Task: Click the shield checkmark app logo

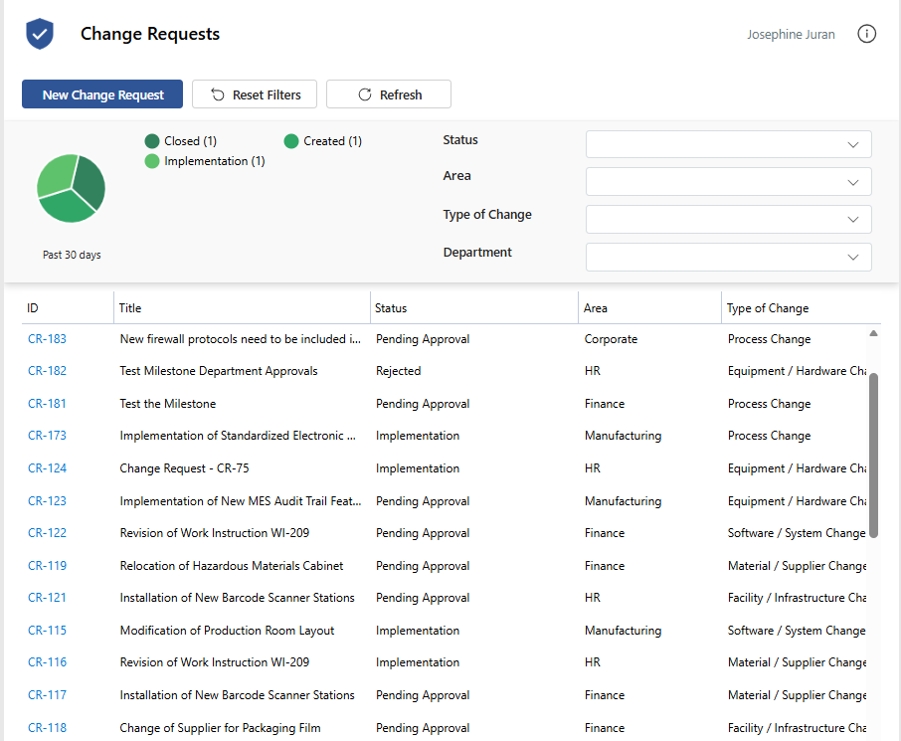Action: coord(40,34)
